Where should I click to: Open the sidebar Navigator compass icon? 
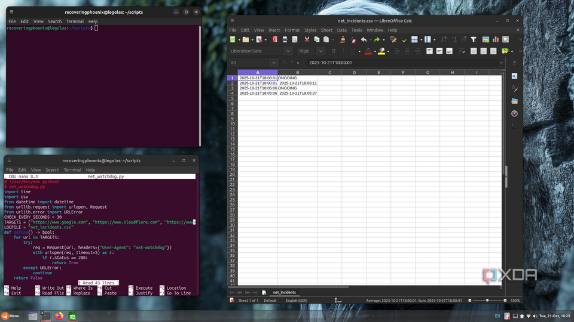point(514,113)
